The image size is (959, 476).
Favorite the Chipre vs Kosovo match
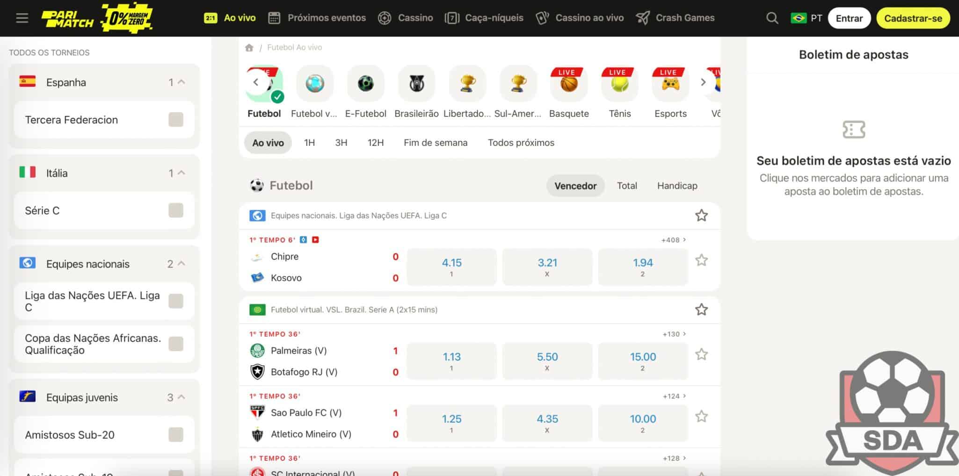click(x=701, y=260)
